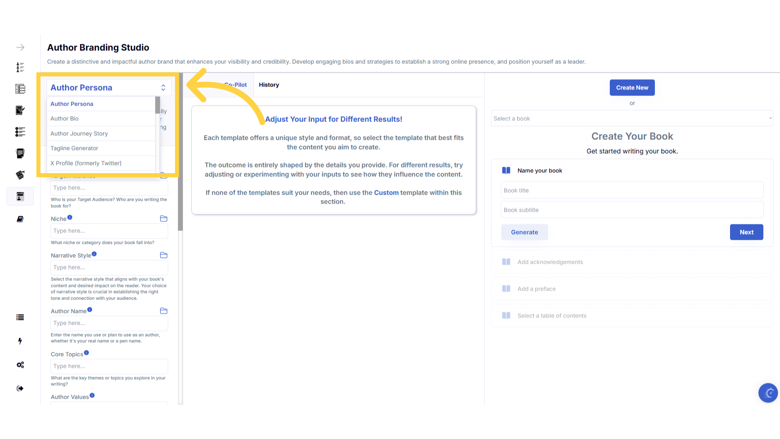780x439 pixels.
Task: Click the Narrative Style input field
Action: [109, 267]
